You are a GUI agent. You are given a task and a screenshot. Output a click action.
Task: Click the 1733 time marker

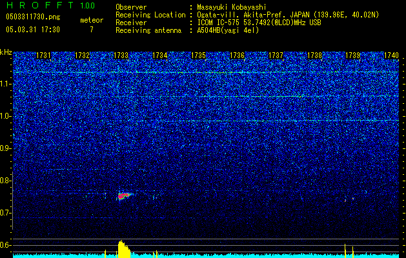[121, 55]
